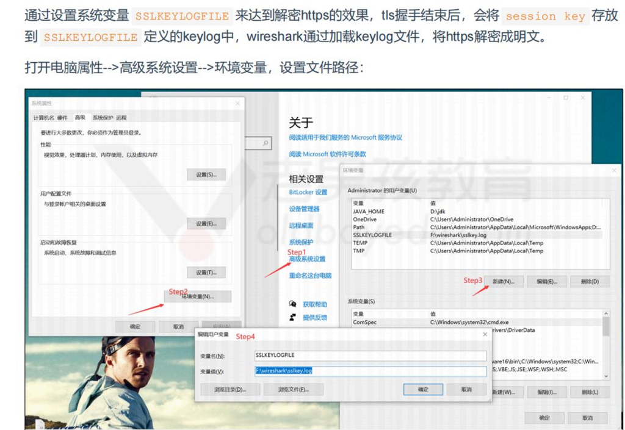Click the system variables list scroll-up arrow
This screenshot has width=625, height=430.
(x=605, y=314)
